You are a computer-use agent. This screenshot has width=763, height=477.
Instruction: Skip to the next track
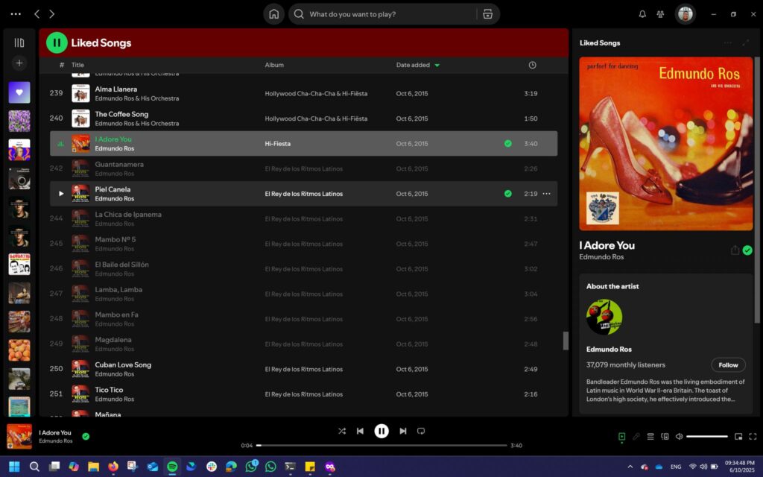(403, 431)
